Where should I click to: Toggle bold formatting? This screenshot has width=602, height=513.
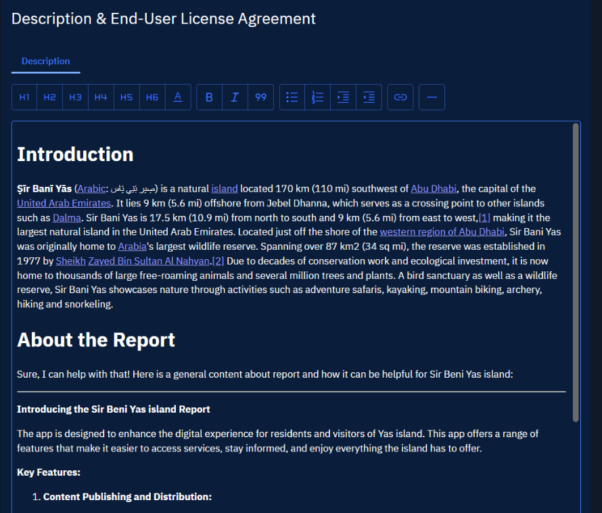click(209, 97)
